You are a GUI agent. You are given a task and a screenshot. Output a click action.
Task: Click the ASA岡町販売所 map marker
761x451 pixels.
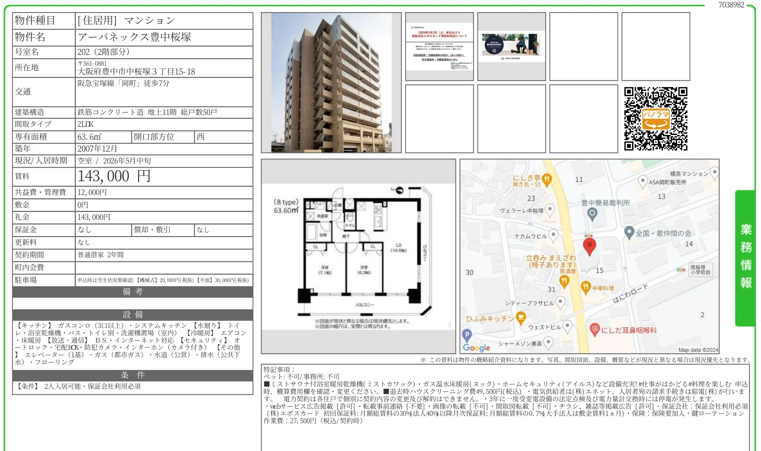pyautogui.click(x=643, y=181)
